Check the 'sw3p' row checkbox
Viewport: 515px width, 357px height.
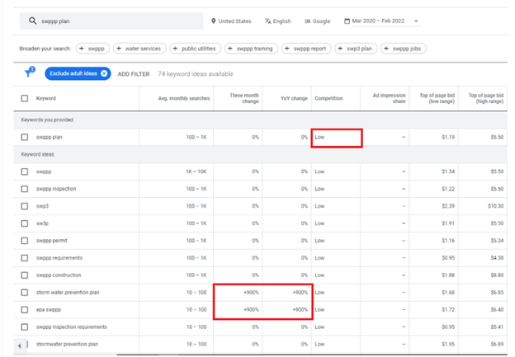pos(25,223)
